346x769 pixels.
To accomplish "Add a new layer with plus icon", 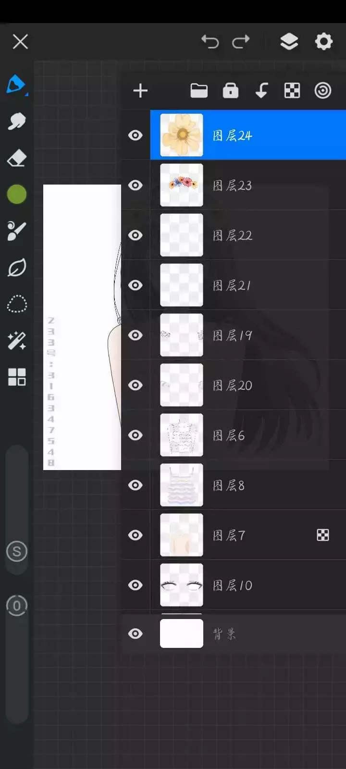I will click(x=140, y=90).
